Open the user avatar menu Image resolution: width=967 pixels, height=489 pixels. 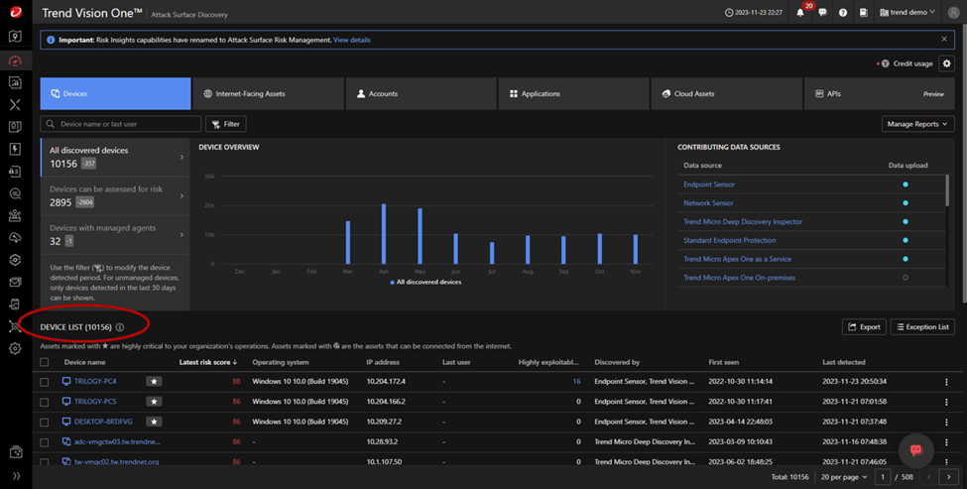tap(953, 12)
